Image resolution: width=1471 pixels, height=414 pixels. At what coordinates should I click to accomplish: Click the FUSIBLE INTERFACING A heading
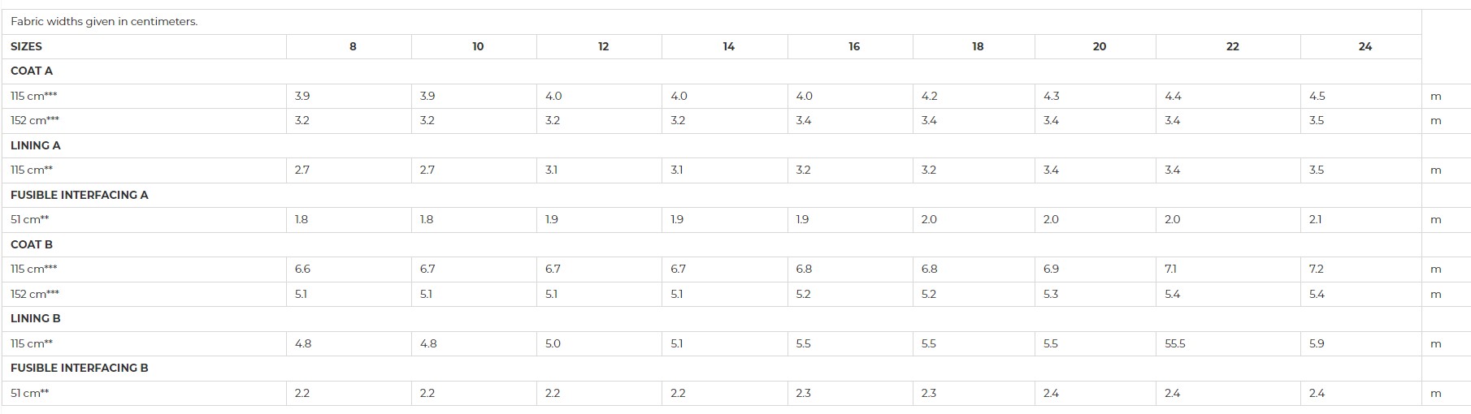coord(80,195)
